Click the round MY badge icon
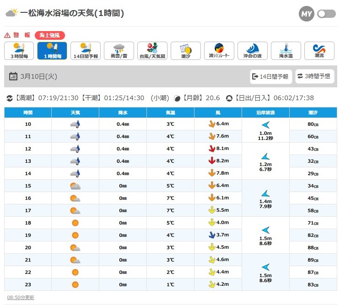340x305 pixels. [307, 14]
